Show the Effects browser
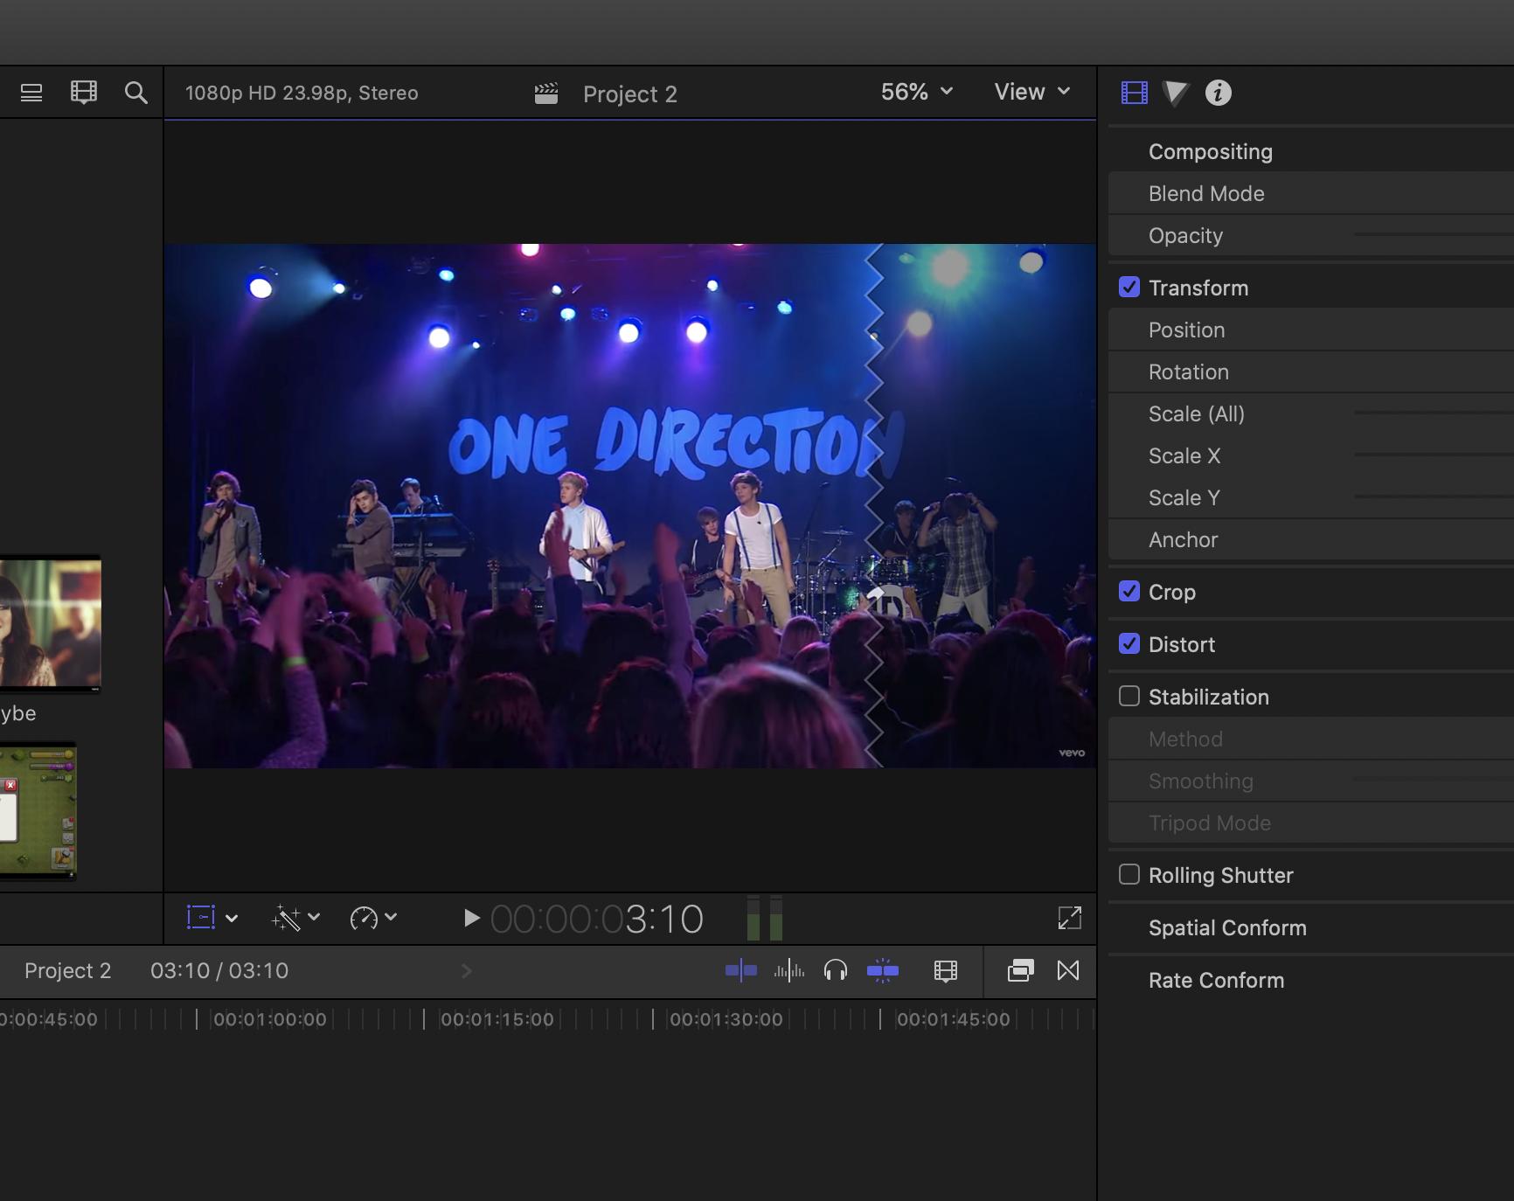Screen dimensions: 1514x1201 1020,970
